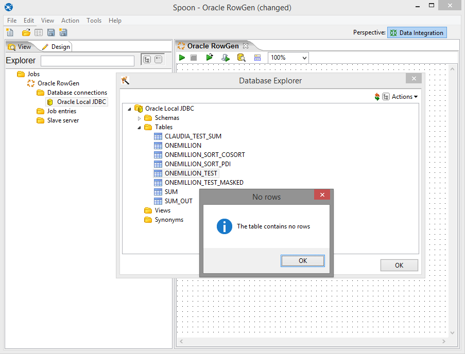
Task: Select the Views folder
Action: click(157, 210)
